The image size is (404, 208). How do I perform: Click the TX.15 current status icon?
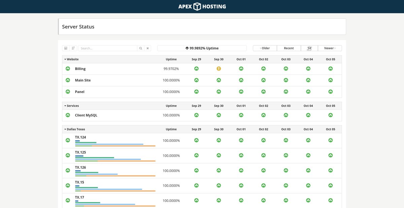point(68,185)
